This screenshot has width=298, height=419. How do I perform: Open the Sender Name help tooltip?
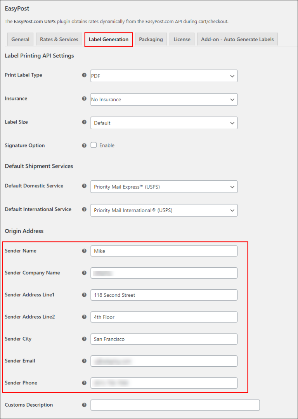[x=84, y=251]
